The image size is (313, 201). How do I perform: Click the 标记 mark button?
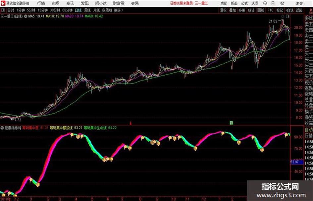(280, 10)
